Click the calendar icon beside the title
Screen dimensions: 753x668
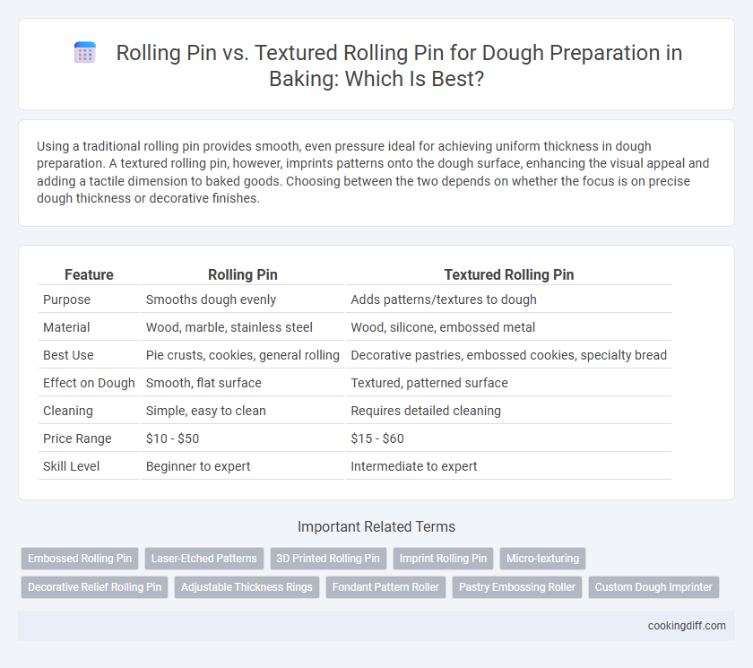85,53
